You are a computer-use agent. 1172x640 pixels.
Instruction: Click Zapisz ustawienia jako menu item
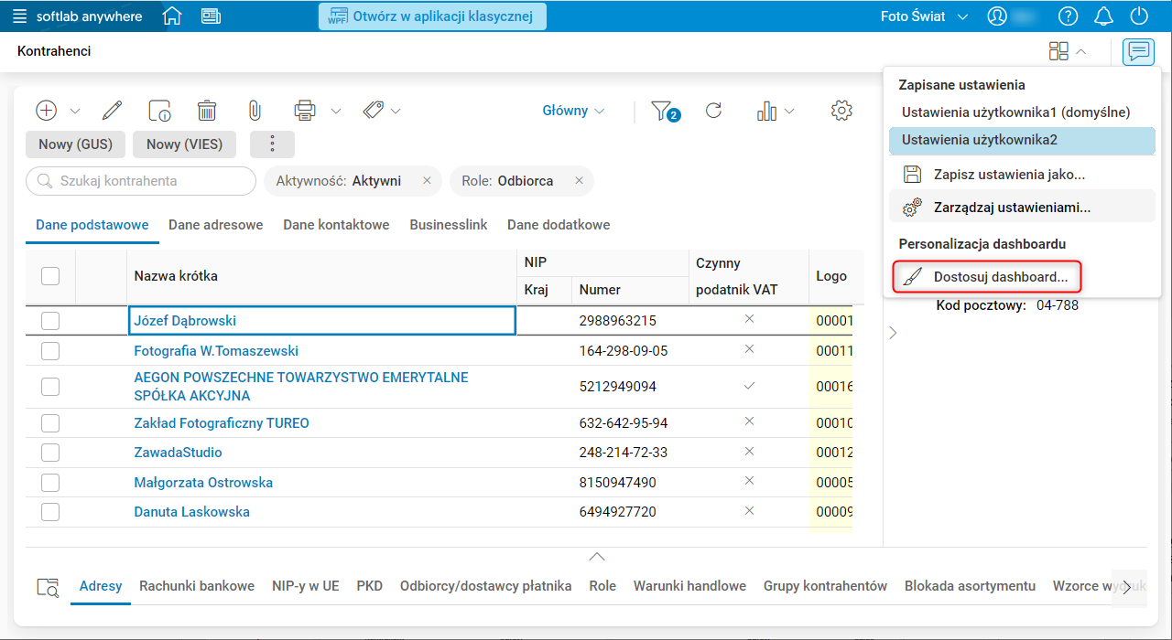[x=1022, y=175]
